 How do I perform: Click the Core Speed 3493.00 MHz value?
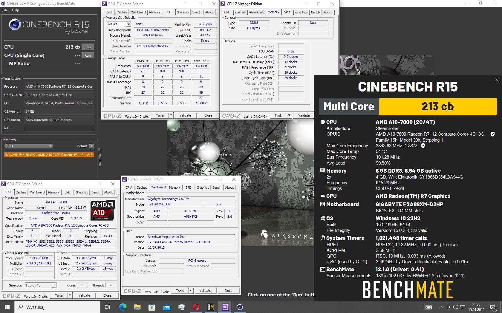39,258
